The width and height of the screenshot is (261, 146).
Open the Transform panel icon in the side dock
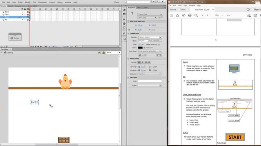point(124,27)
